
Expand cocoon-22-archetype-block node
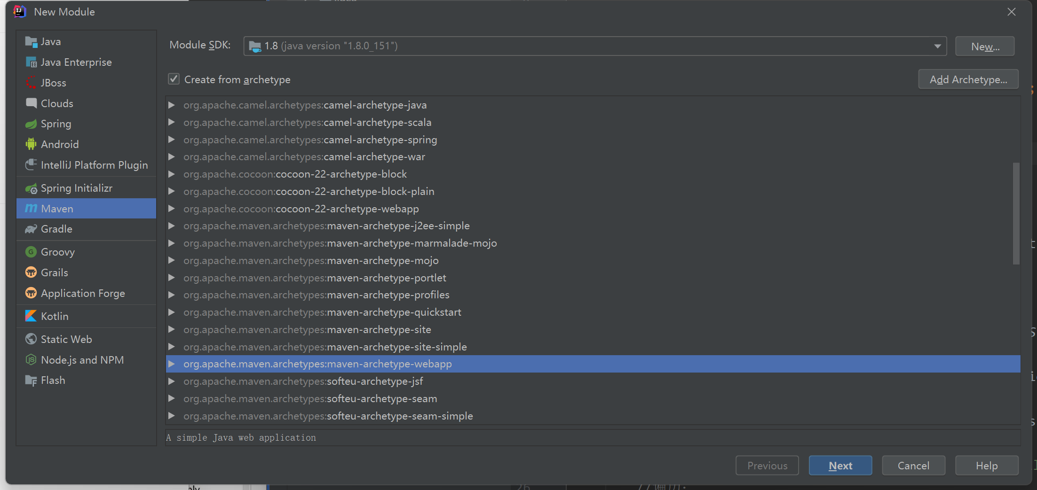point(172,174)
